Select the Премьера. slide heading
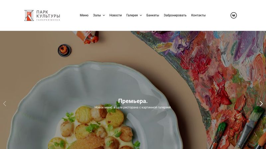Viewport: 266px width, 149px height. [133, 101]
